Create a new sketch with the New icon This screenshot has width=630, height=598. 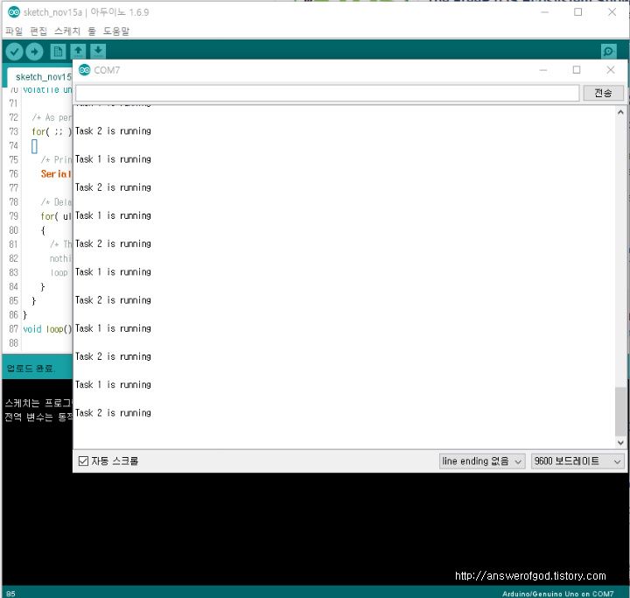pyautogui.click(x=58, y=52)
